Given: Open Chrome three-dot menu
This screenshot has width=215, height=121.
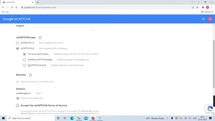Looking at the screenshot, I should (212, 7).
